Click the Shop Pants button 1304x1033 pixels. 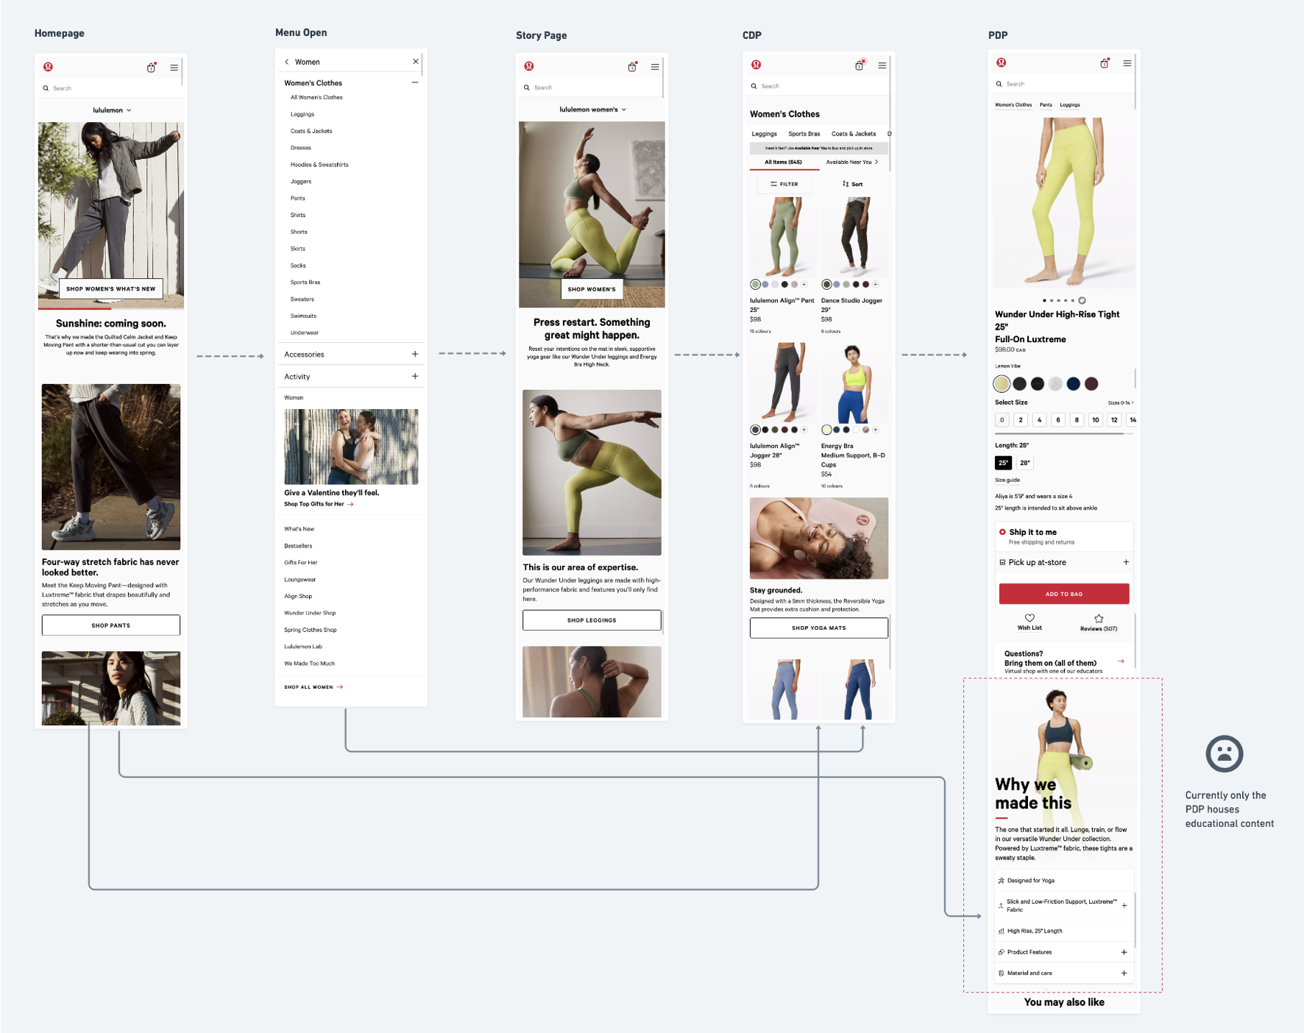pos(111,625)
